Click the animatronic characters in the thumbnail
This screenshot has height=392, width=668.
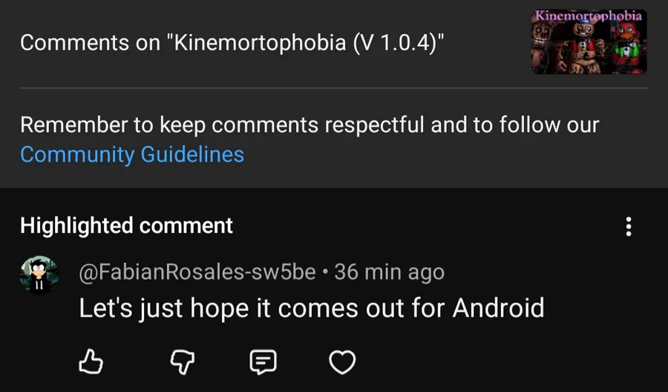tap(589, 50)
